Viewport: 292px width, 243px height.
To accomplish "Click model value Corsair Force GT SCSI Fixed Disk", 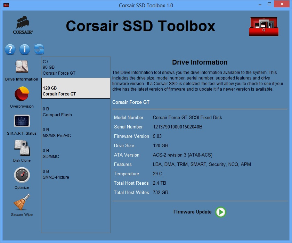I will coord(187,117).
